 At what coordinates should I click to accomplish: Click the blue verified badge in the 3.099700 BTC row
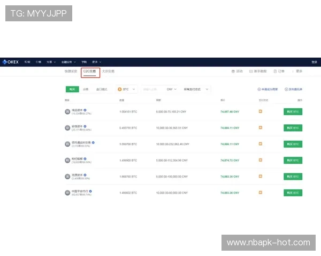(x=93, y=142)
